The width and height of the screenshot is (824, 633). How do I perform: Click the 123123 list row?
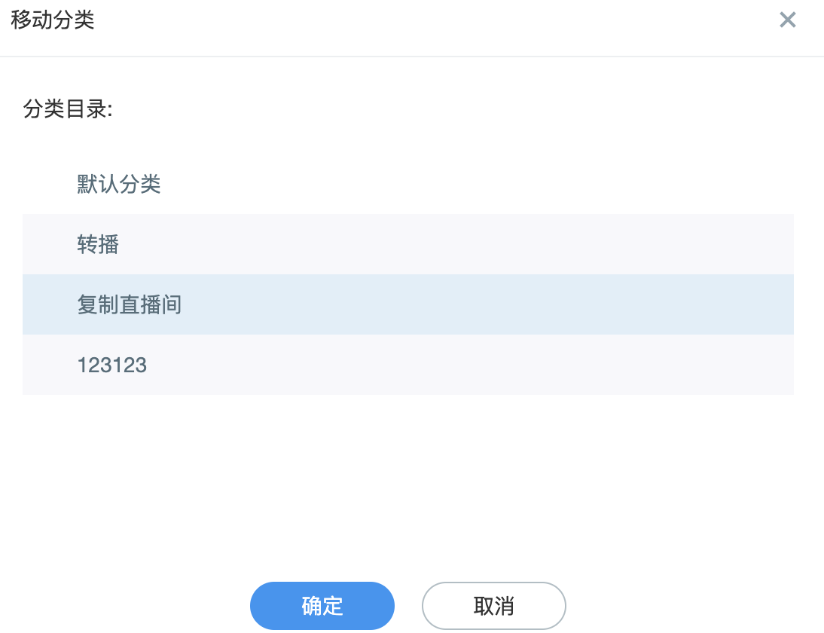pyautogui.click(x=407, y=365)
